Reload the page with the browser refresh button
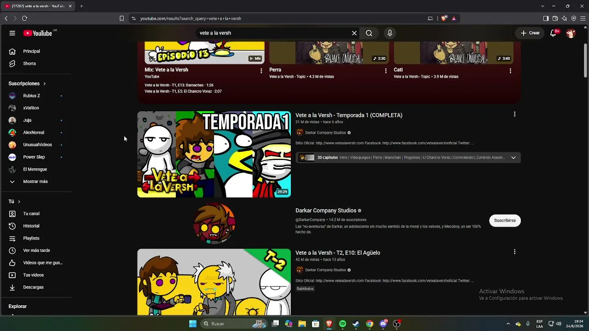589x331 pixels. (24, 18)
